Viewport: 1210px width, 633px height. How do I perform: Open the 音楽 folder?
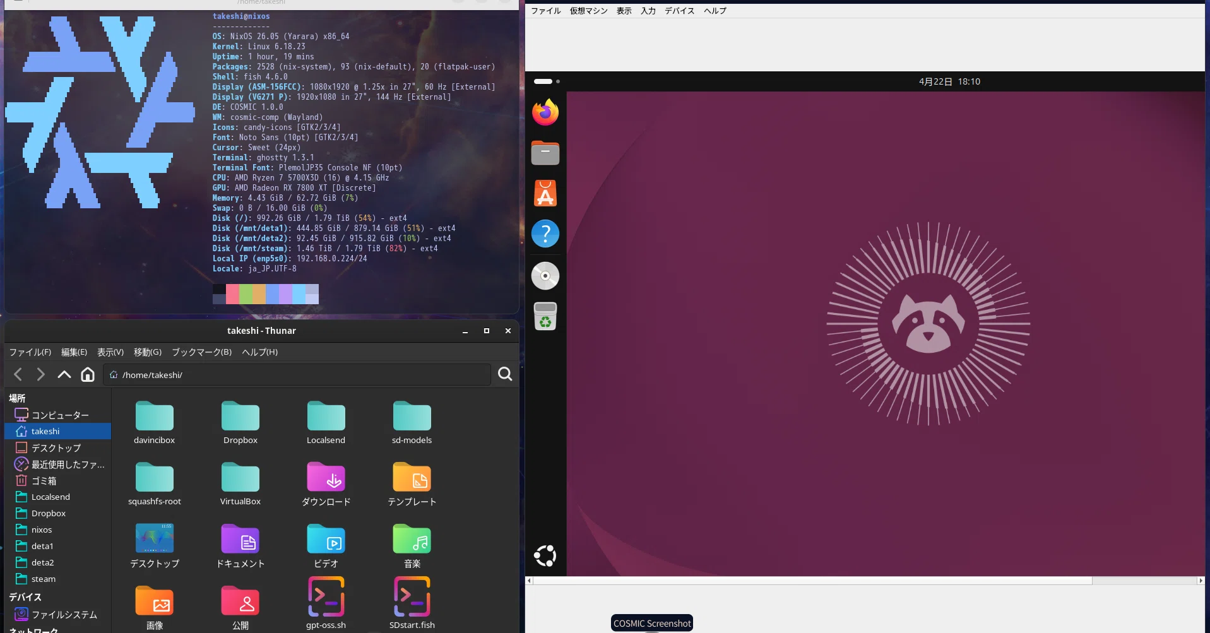(412, 546)
